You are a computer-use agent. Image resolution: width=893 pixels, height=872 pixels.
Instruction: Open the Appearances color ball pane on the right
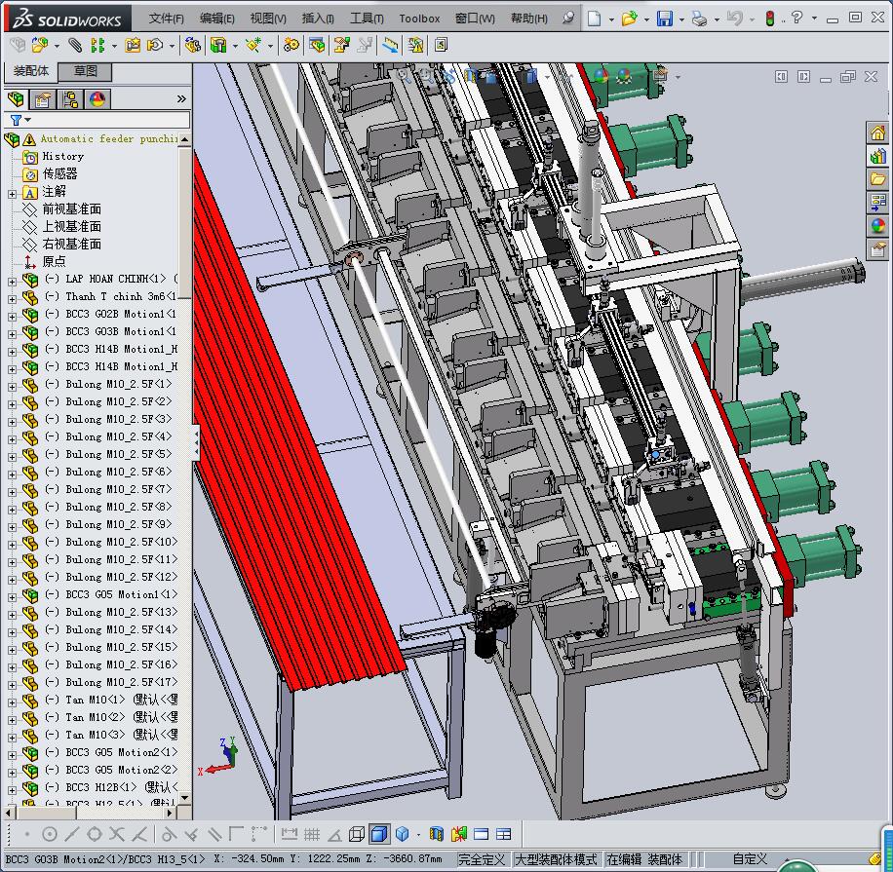(x=877, y=226)
